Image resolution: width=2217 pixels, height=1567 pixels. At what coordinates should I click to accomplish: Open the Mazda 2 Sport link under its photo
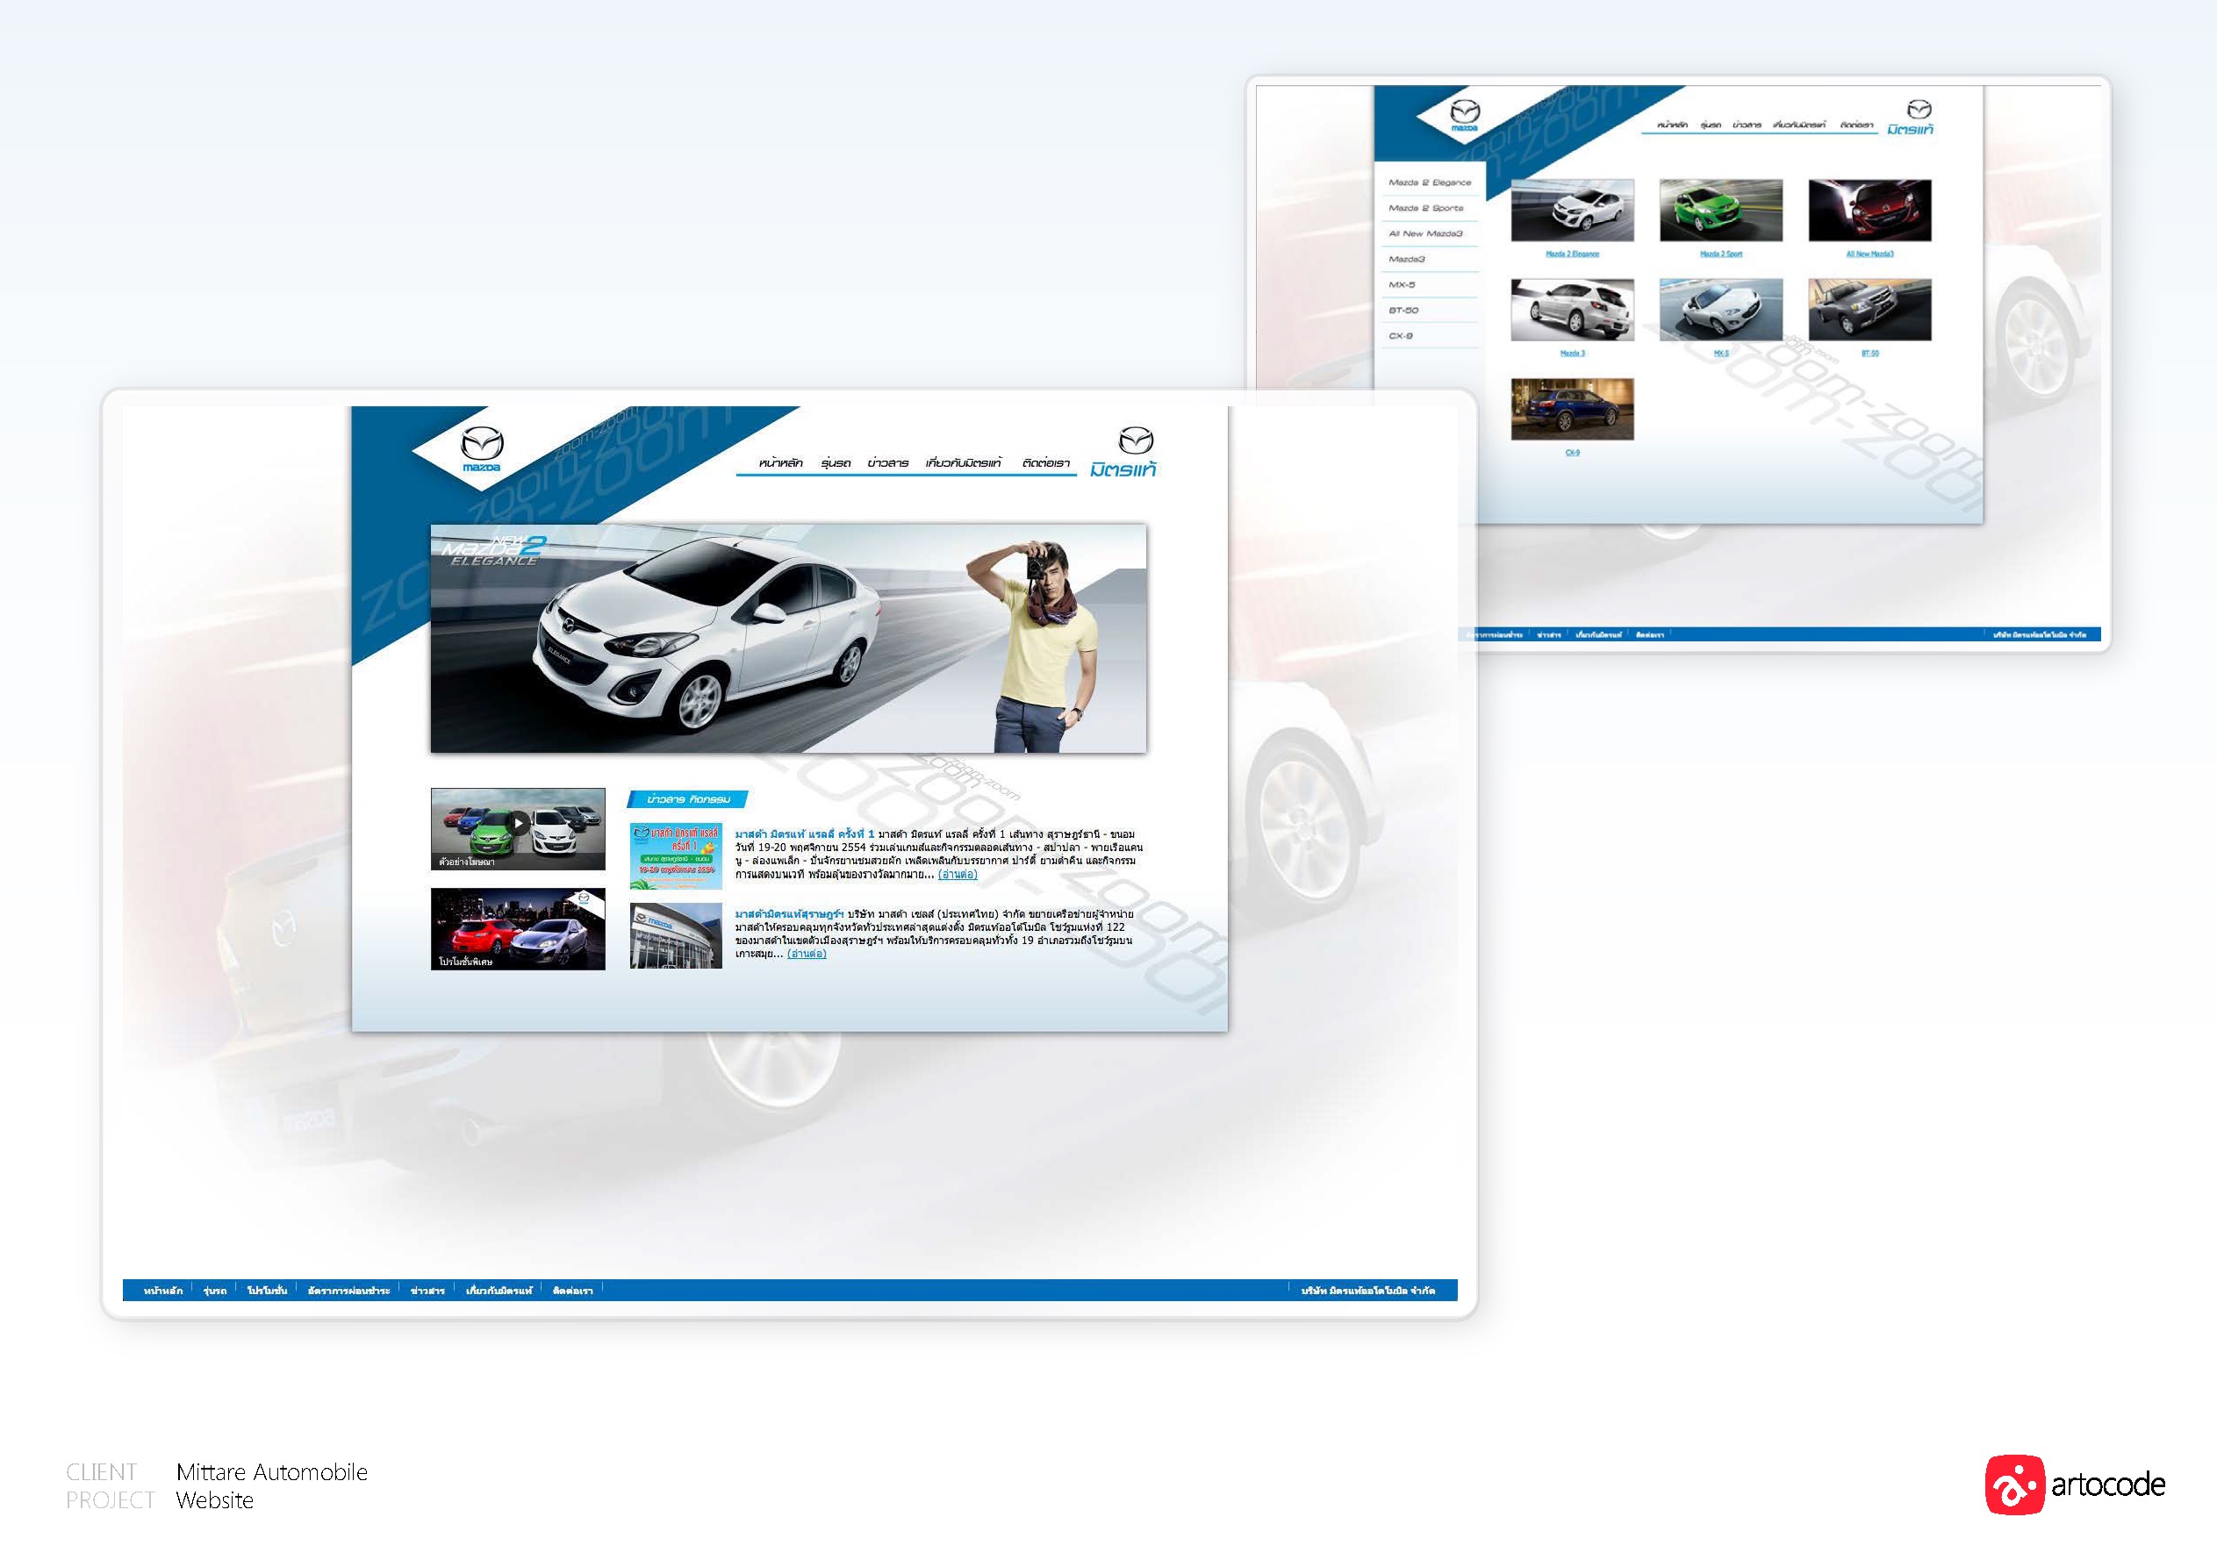(x=1721, y=254)
